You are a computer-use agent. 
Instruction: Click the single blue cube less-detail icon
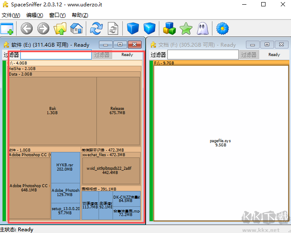[133, 28]
